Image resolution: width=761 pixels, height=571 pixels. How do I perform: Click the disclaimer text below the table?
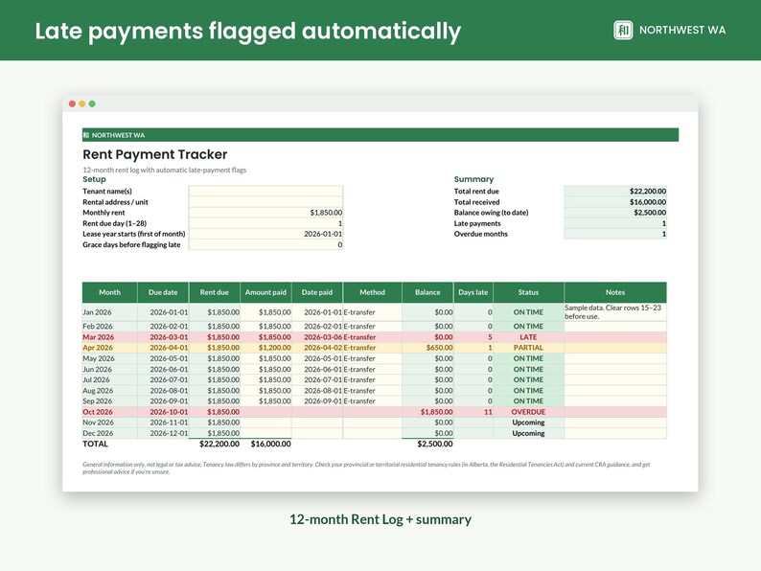click(366, 468)
